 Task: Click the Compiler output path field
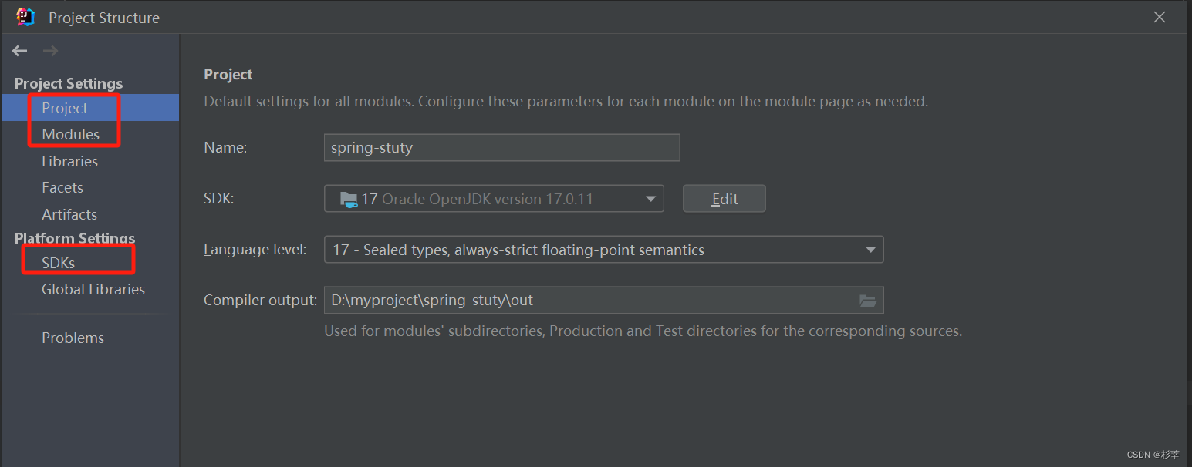pos(586,301)
